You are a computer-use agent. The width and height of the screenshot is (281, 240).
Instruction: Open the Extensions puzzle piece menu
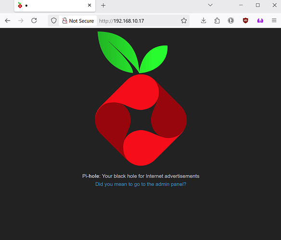pos(217,21)
